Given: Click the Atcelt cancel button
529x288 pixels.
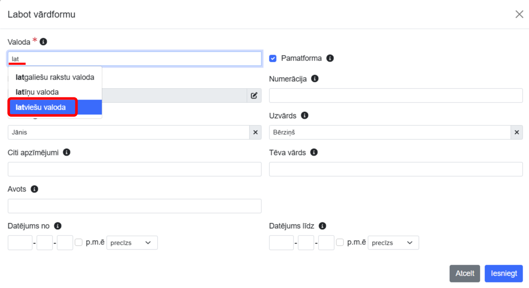Looking at the screenshot, I should 465,274.
